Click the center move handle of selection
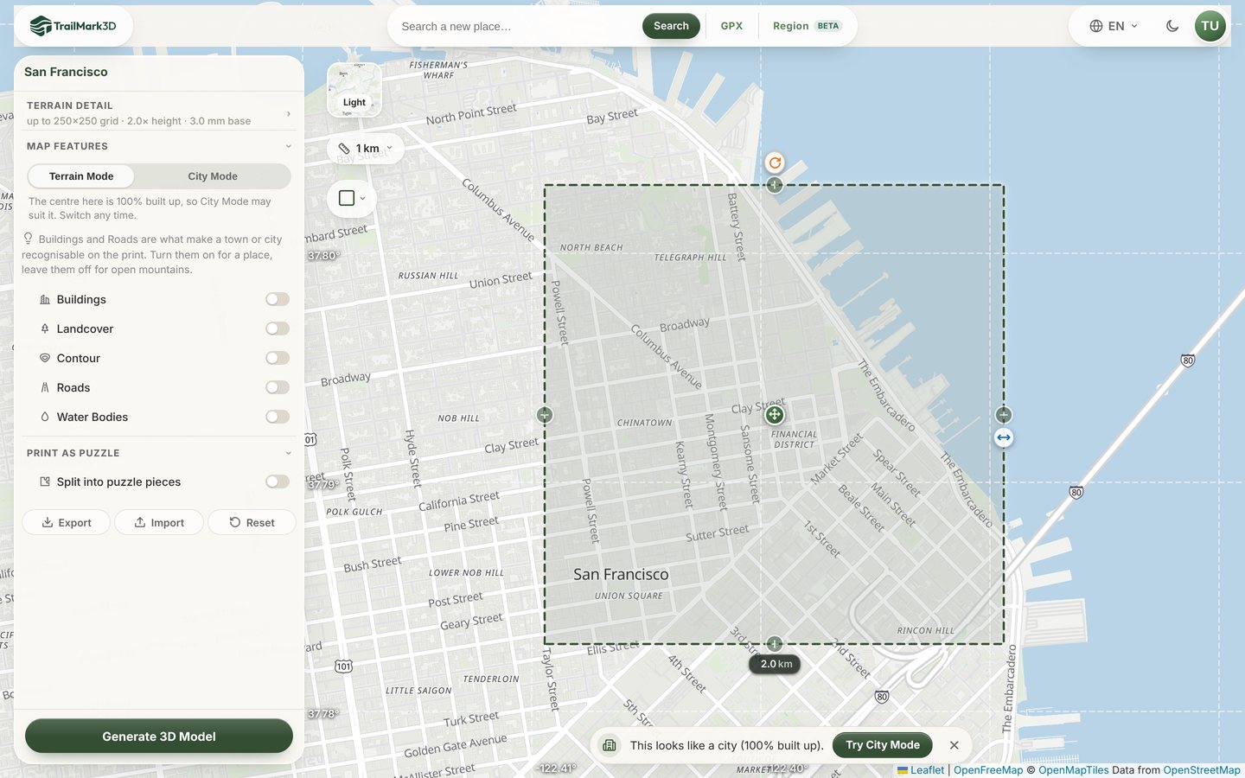Image resolution: width=1245 pixels, height=778 pixels. (775, 415)
